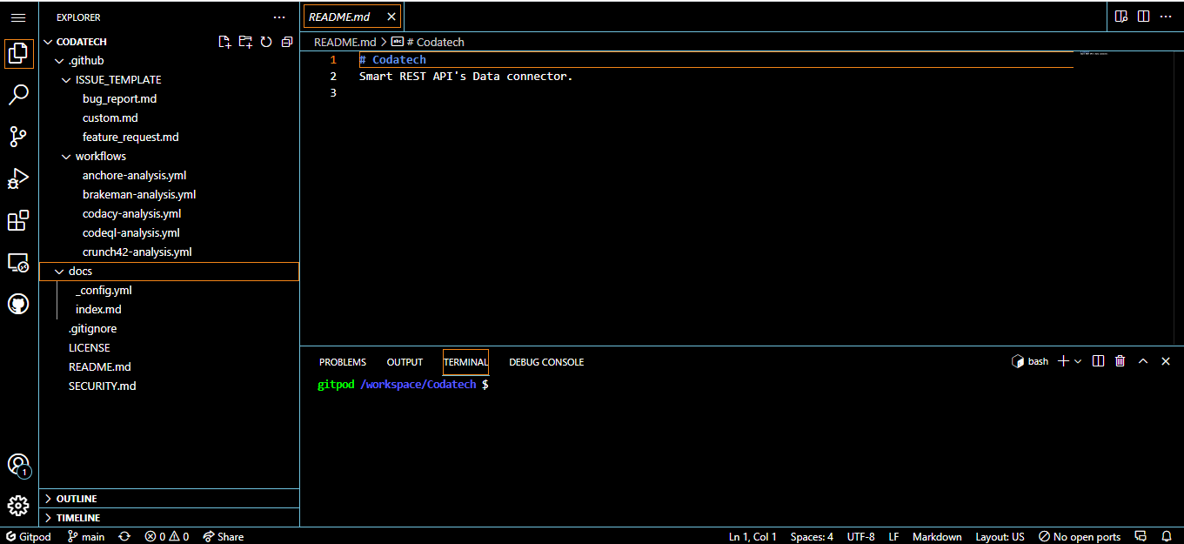Collapse the docs folder
1184x544 pixels.
pyautogui.click(x=170, y=272)
